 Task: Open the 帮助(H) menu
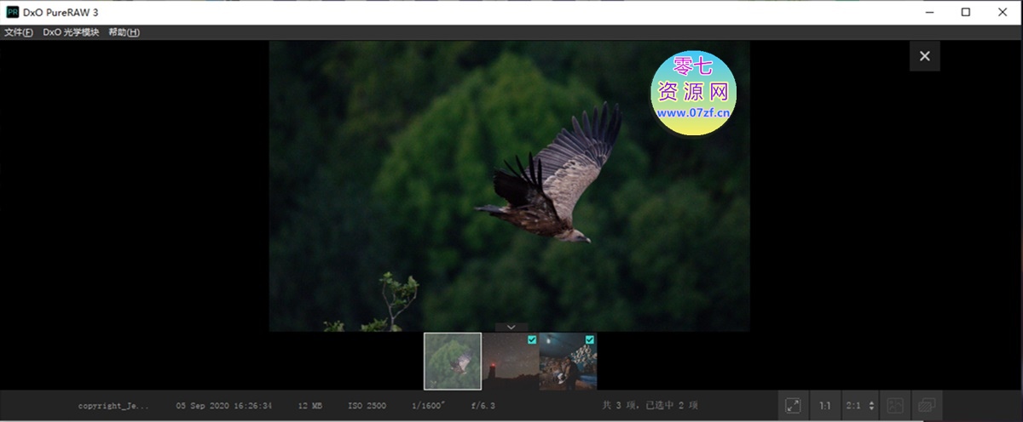(124, 32)
